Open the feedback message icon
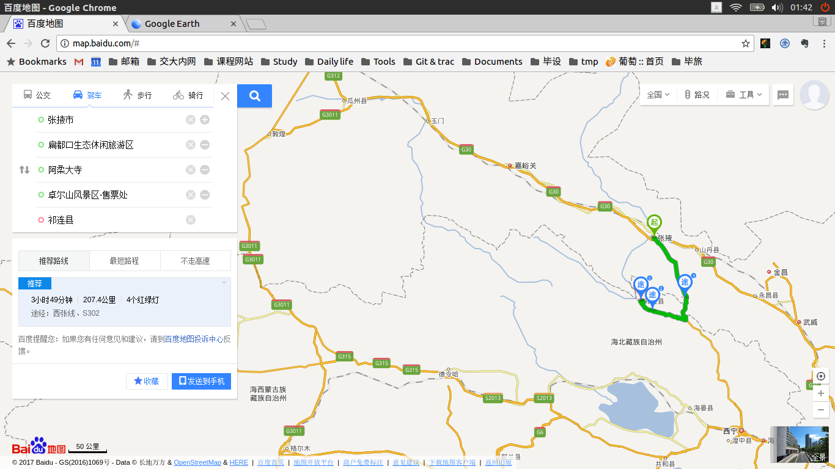 tap(782, 95)
